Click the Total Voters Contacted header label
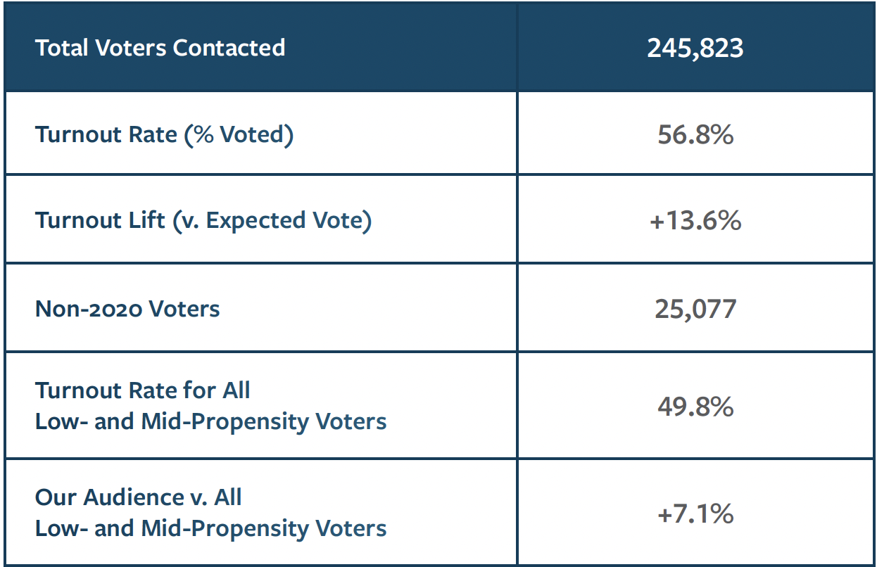Image resolution: width=877 pixels, height=567 pixels. pyautogui.click(x=160, y=48)
